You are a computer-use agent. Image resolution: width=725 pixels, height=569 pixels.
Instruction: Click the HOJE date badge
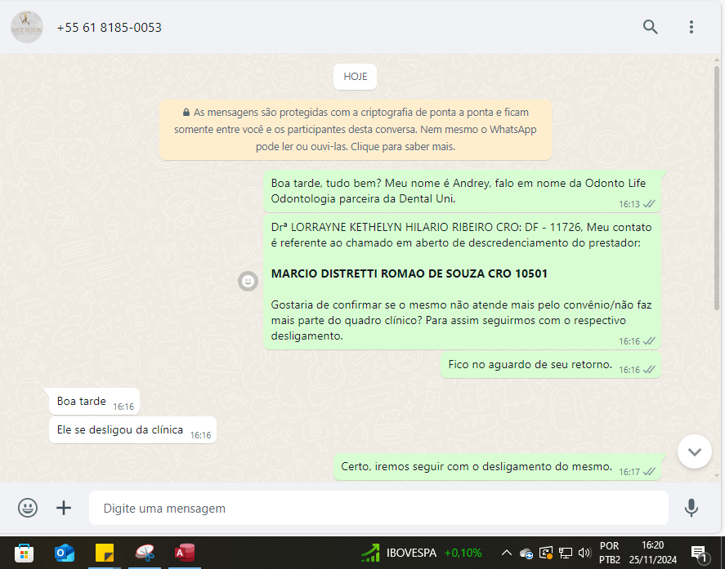click(x=355, y=77)
